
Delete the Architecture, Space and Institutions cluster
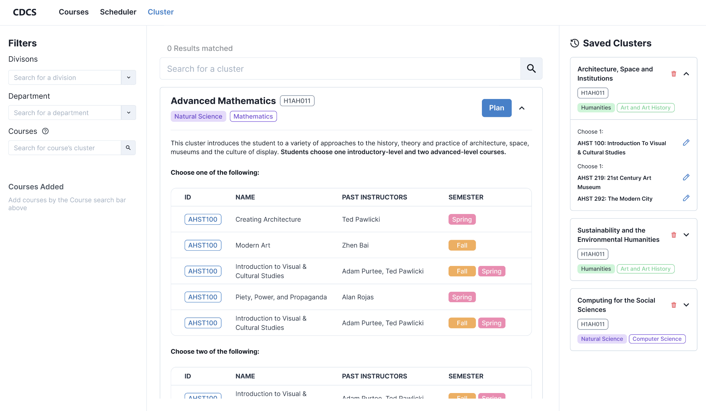tap(674, 74)
